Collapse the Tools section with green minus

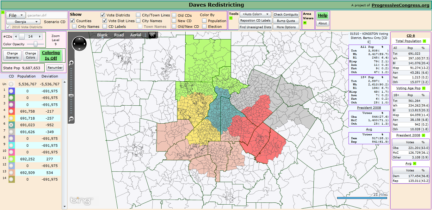coord(231,18)
